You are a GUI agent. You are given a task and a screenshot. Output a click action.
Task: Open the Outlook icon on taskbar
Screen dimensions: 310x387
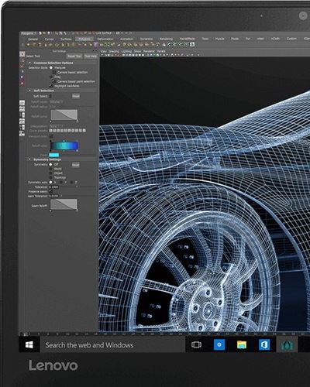(264, 344)
